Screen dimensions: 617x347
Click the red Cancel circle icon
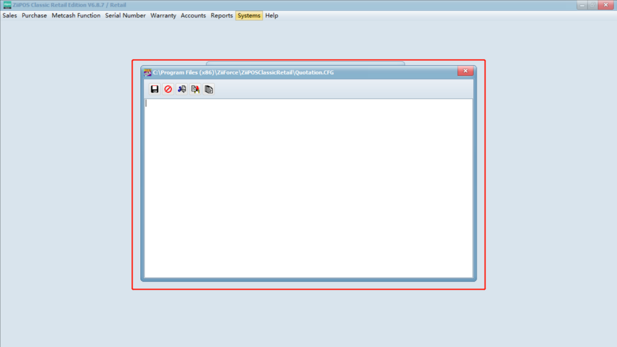[x=168, y=89]
